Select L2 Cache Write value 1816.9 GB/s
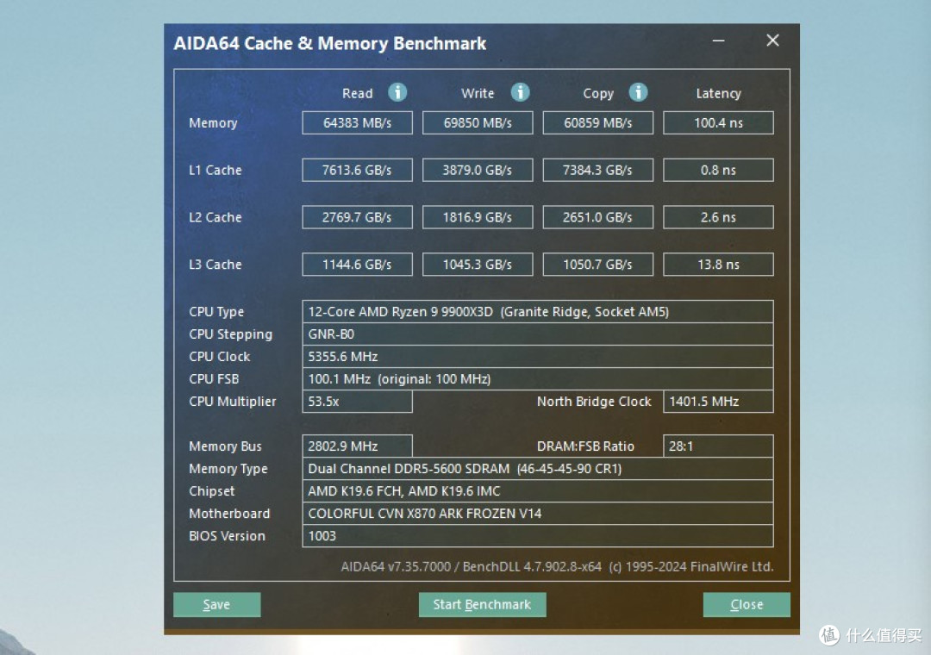The width and height of the screenshot is (931, 655). tap(478, 217)
